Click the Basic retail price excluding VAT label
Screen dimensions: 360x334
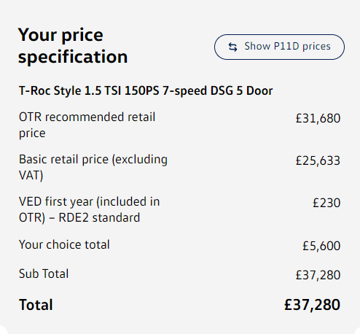tap(93, 167)
